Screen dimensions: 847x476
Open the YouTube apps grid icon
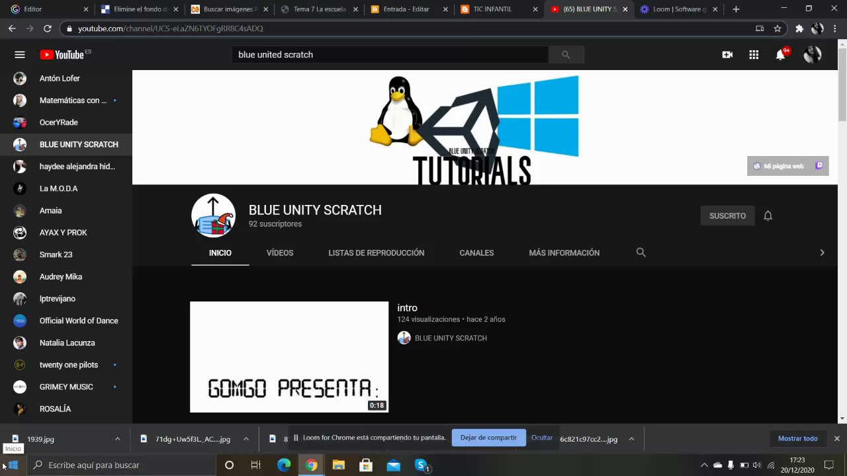coord(754,55)
